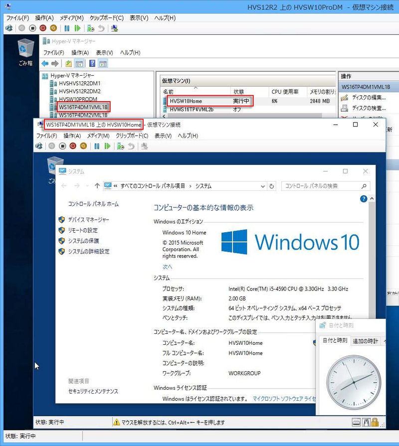Click the up-one-level folder icon in Hyper-V Manager
This screenshot has width=399, height=446.
69,63
